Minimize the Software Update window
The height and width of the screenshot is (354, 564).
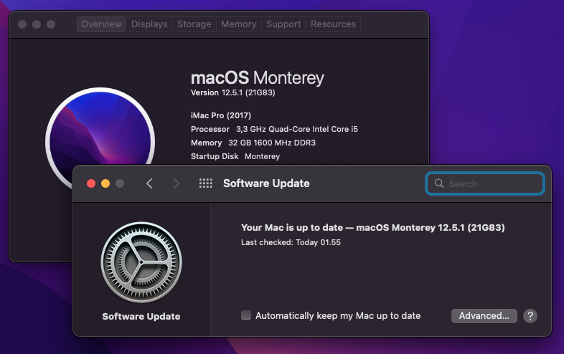tap(105, 183)
